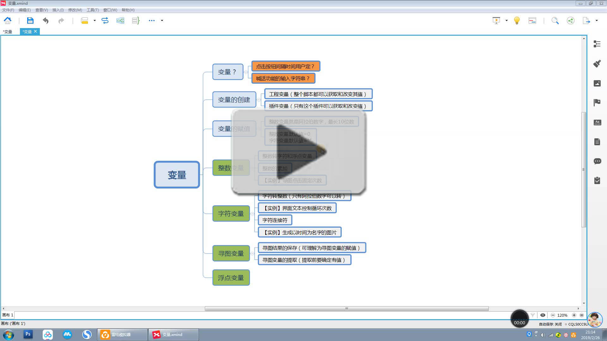
Task: Open 帮助(H) menu
Action: tap(128, 10)
